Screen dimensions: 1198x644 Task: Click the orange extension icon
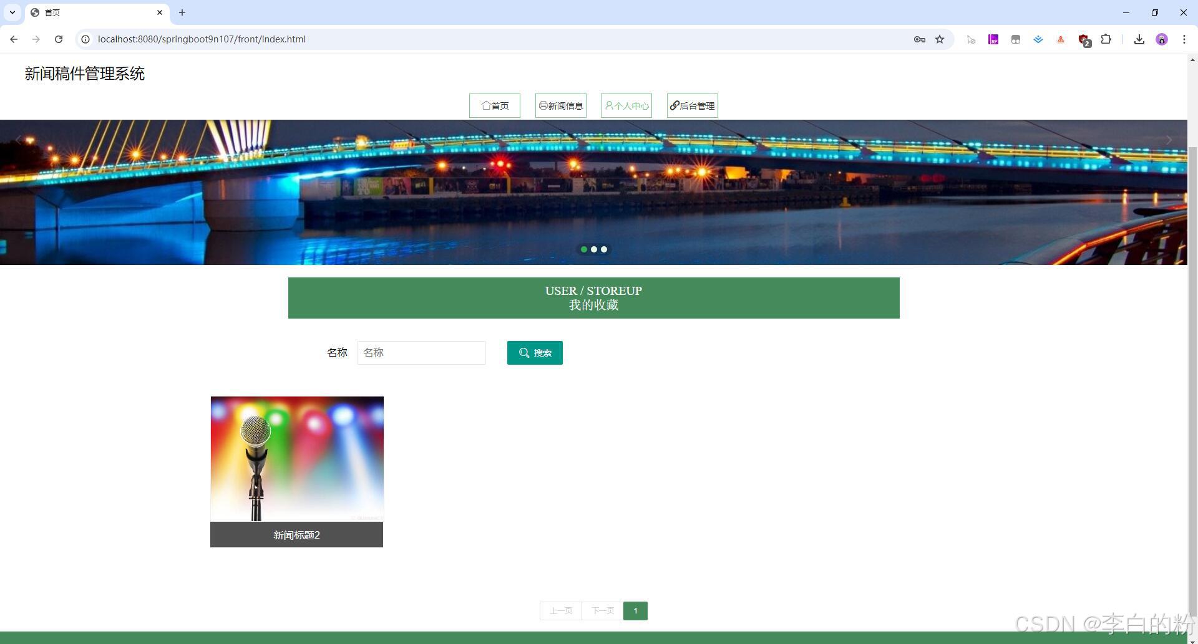pos(1061,39)
